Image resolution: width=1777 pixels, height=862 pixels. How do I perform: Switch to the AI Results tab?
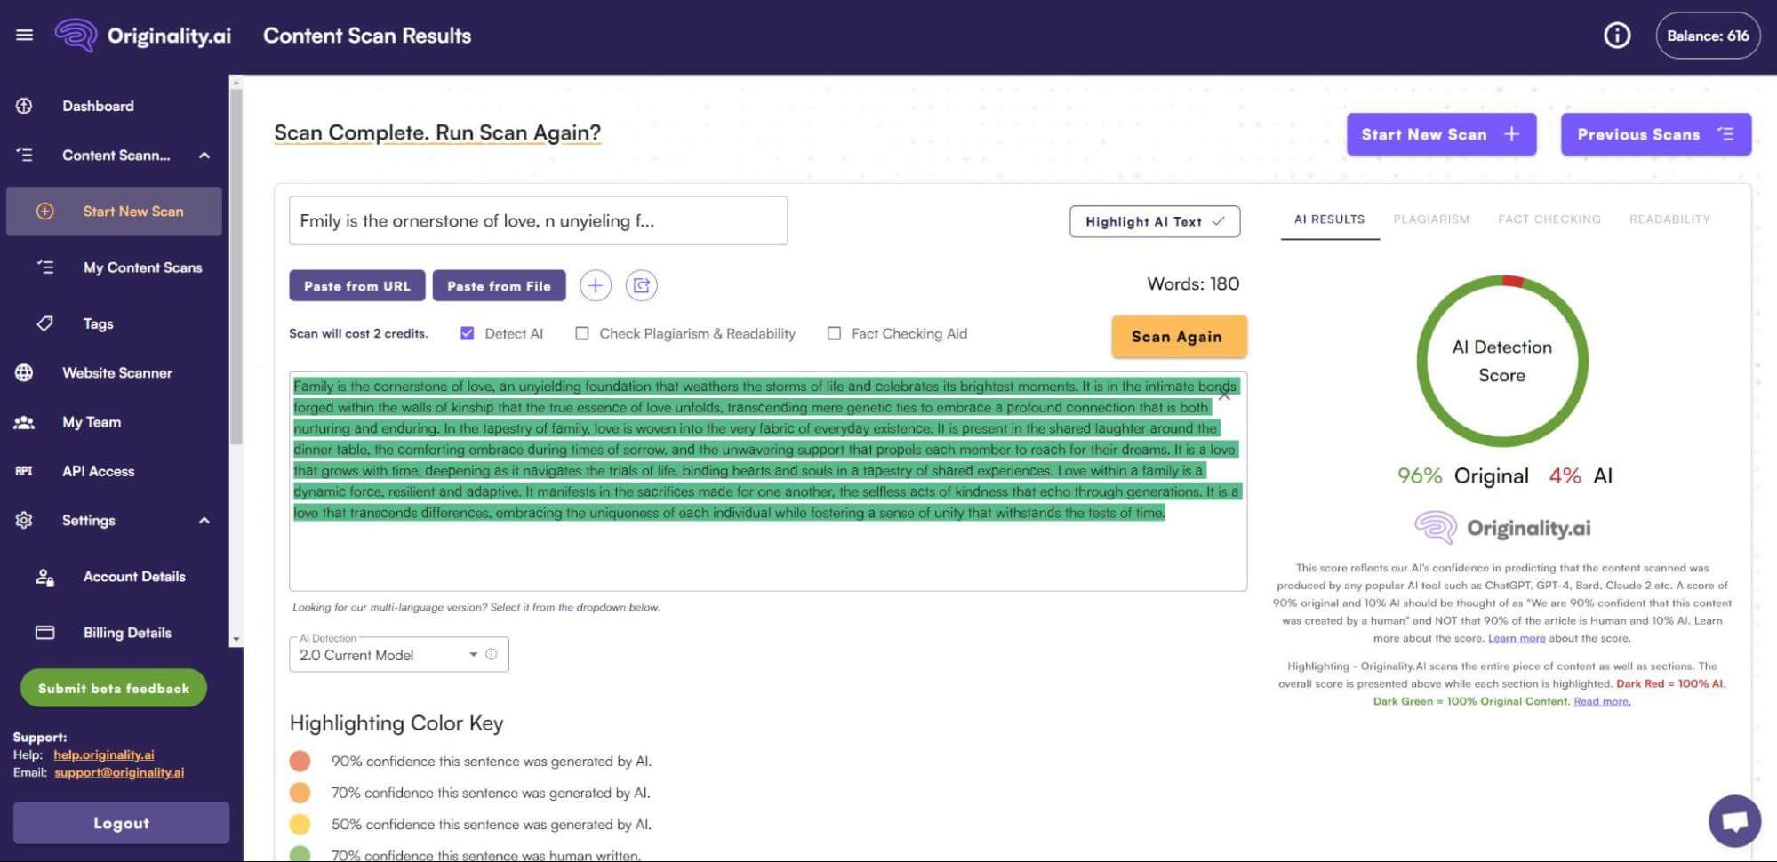point(1329,219)
